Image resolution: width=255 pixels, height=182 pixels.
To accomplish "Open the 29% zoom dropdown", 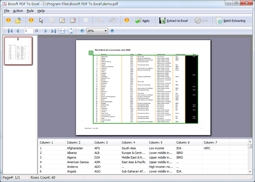I will click(x=105, y=31).
